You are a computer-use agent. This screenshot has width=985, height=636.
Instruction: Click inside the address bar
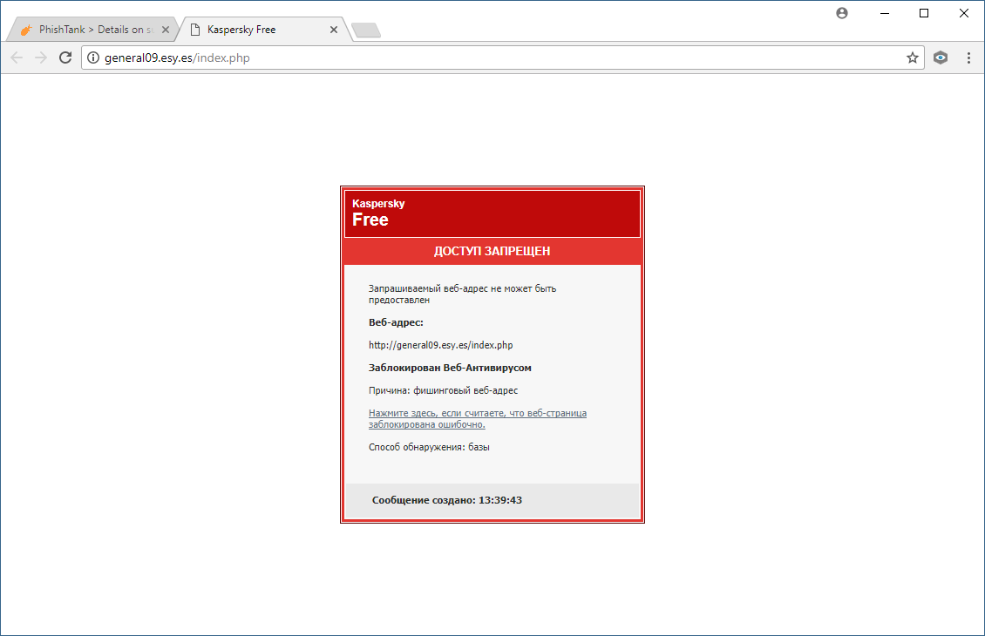[x=349, y=58]
